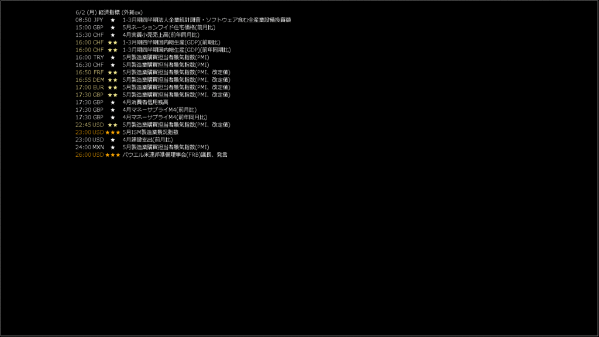Click the single star on 08:50 JPY row
The height and width of the screenshot is (337, 599).
(x=113, y=20)
